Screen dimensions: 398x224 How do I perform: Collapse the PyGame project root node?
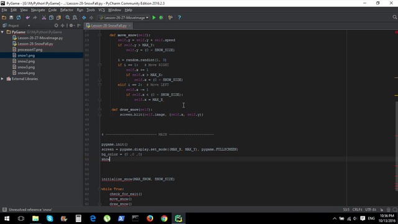pos(2,32)
